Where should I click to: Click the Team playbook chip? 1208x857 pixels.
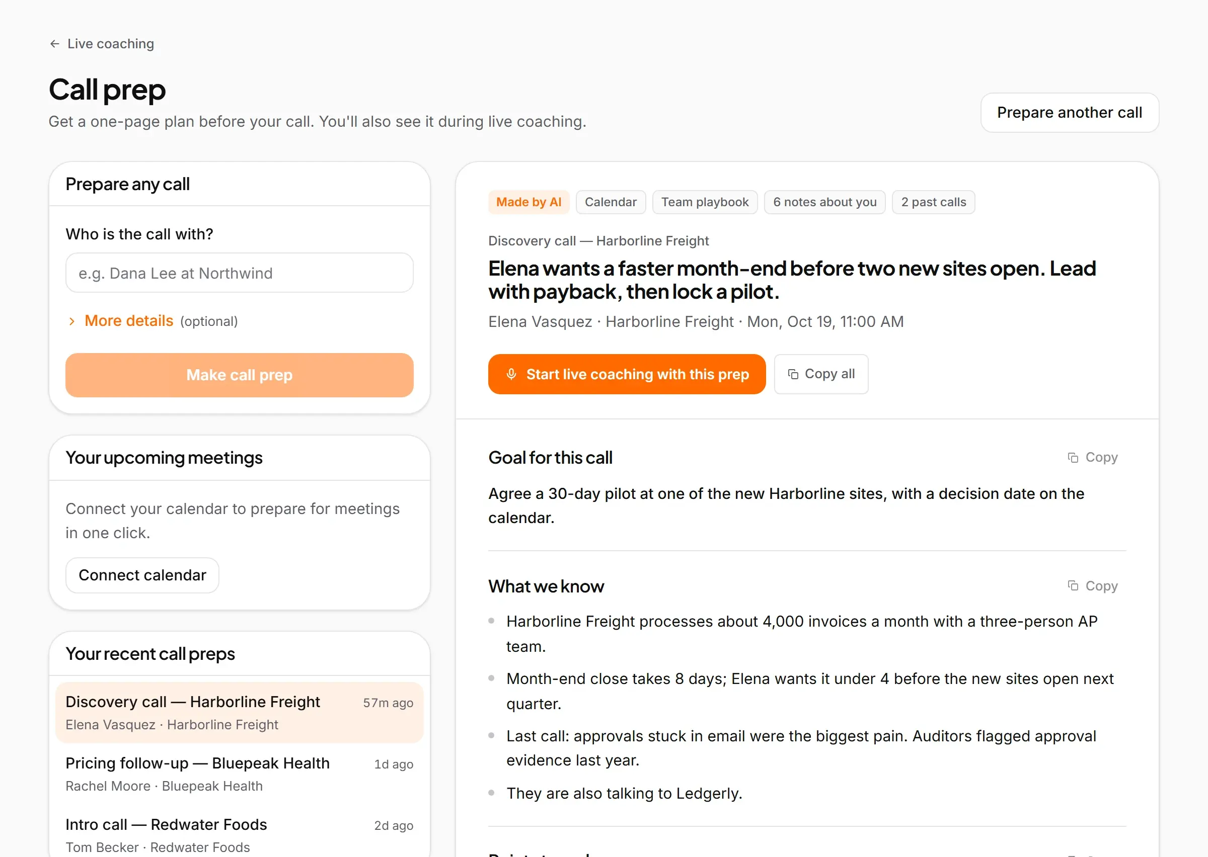[x=705, y=202]
